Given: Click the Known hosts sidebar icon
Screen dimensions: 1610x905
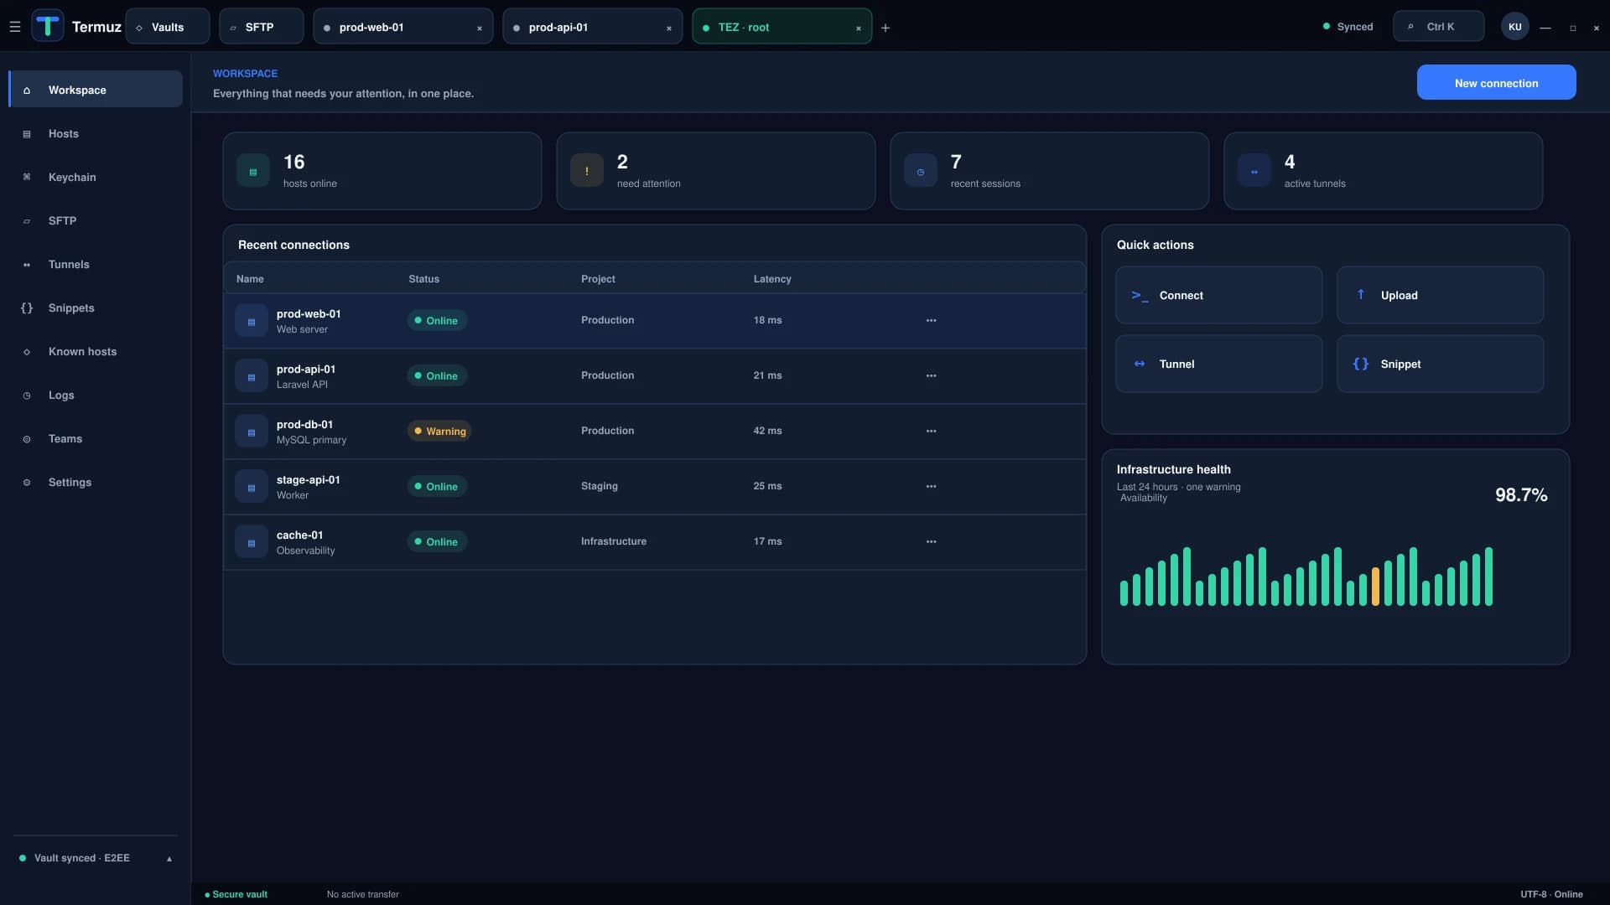Looking at the screenshot, I should [27, 352].
